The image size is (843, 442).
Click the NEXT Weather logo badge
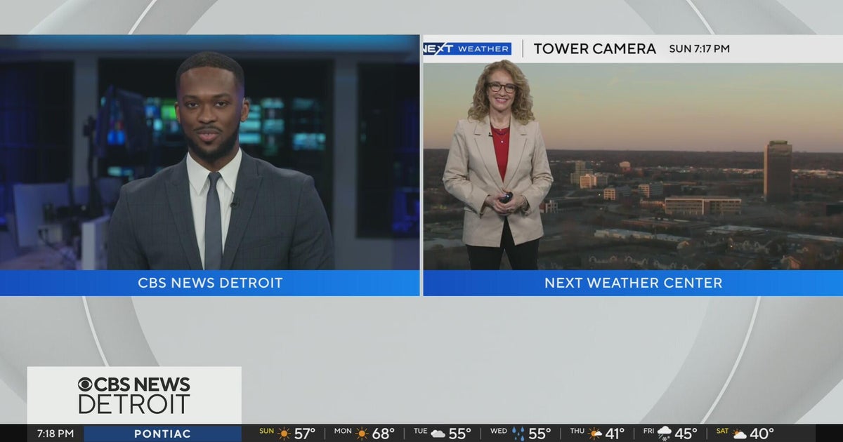click(467, 48)
